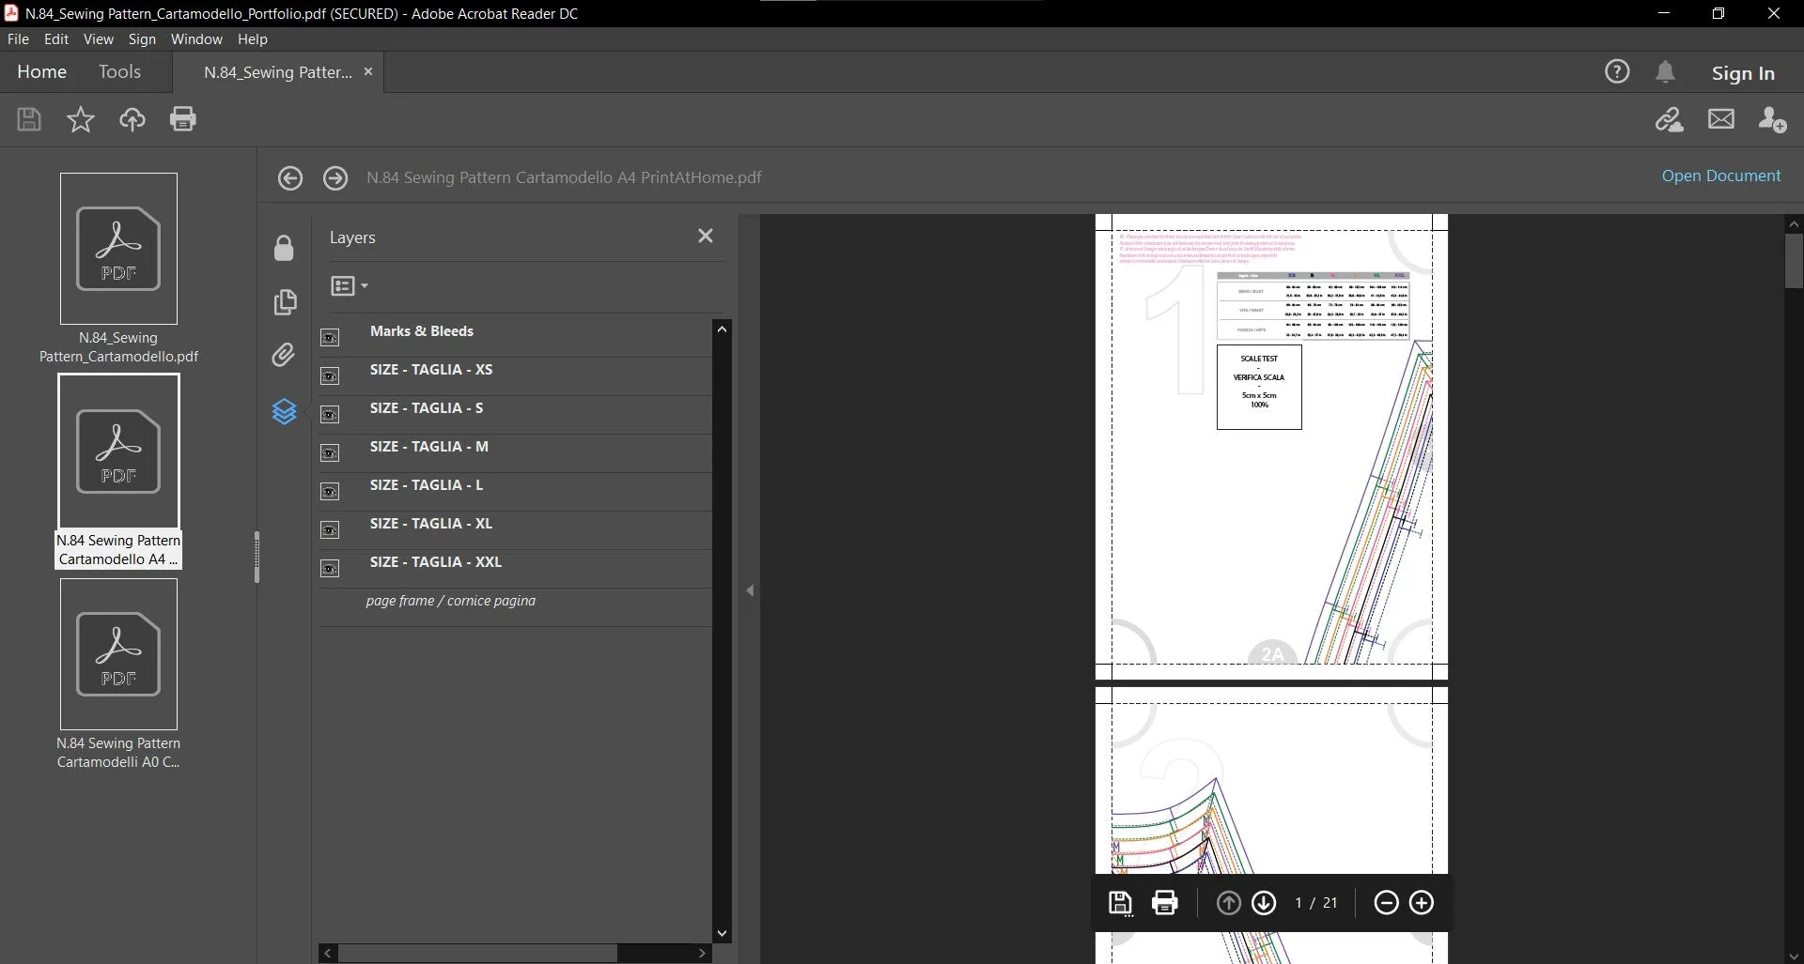Select the Layers panel icon
The height and width of the screenshot is (964, 1804).
pos(284,411)
